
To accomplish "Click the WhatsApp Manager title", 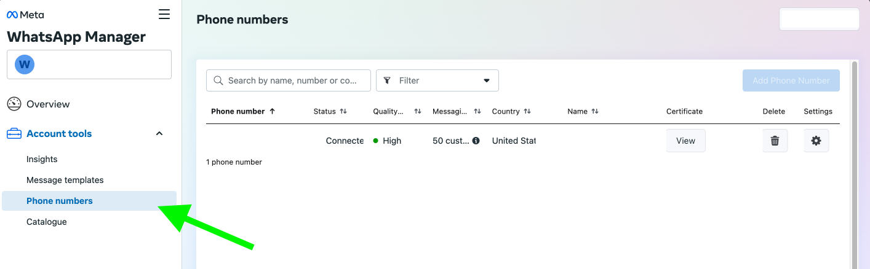I will 76,37.
